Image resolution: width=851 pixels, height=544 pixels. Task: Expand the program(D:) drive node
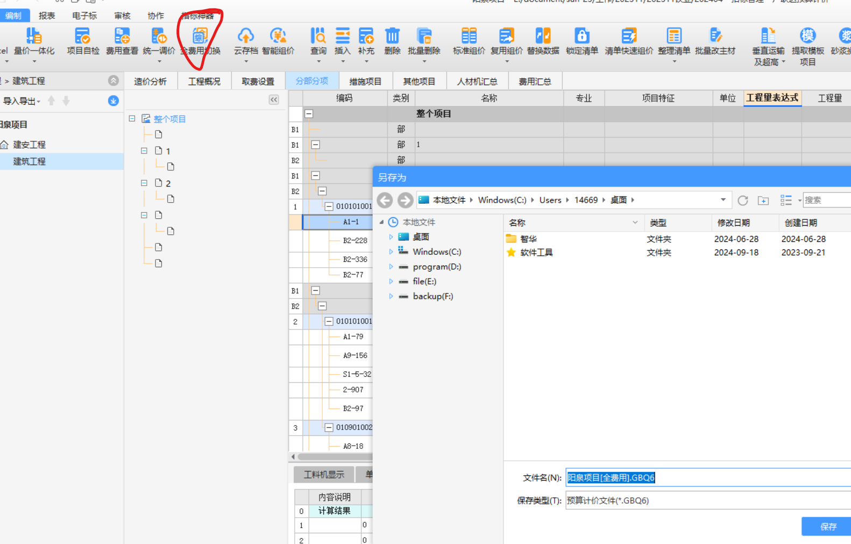tap(391, 267)
